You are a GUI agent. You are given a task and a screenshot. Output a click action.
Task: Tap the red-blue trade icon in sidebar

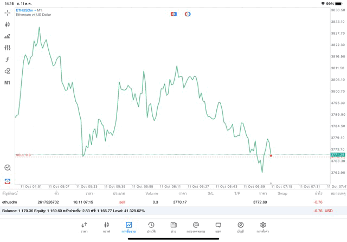[x=8, y=181]
